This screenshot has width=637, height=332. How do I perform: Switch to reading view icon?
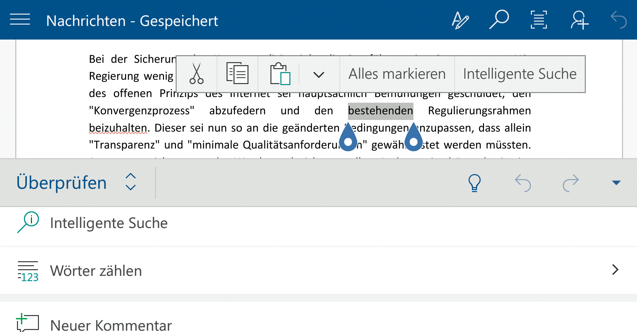[x=539, y=20]
